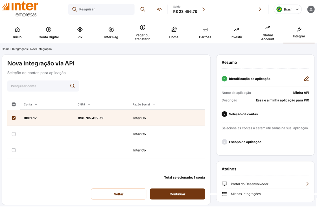Expand the Razão Social column sort
This screenshot has width=317, height=207.
(x=154, y=105)
